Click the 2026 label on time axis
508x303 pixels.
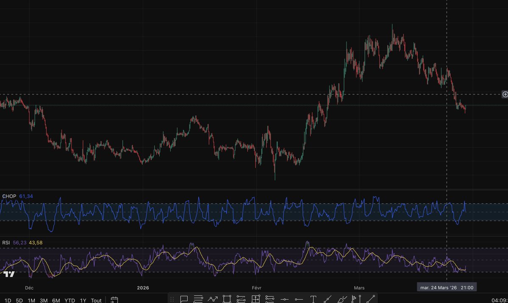pyautogui.click(x=143, y=287)
